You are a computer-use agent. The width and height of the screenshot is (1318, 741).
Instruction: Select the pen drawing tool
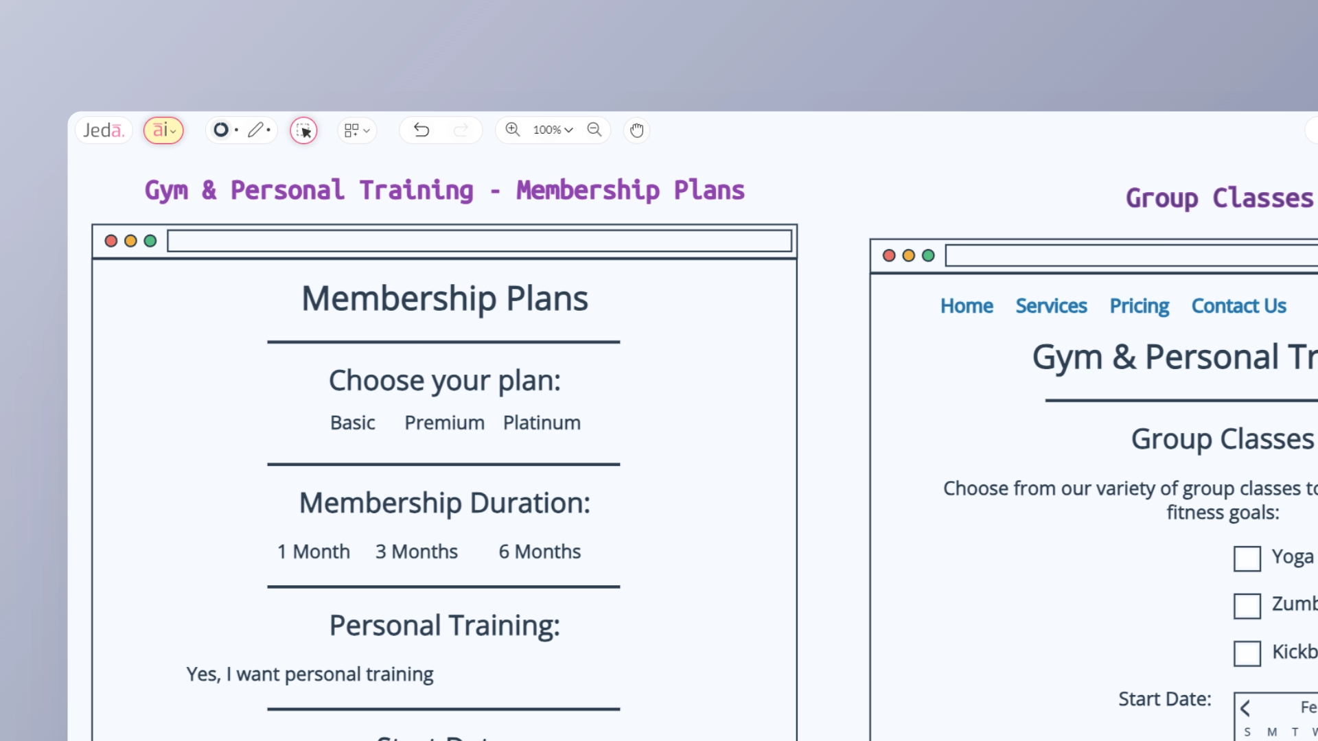pos(255,130)
